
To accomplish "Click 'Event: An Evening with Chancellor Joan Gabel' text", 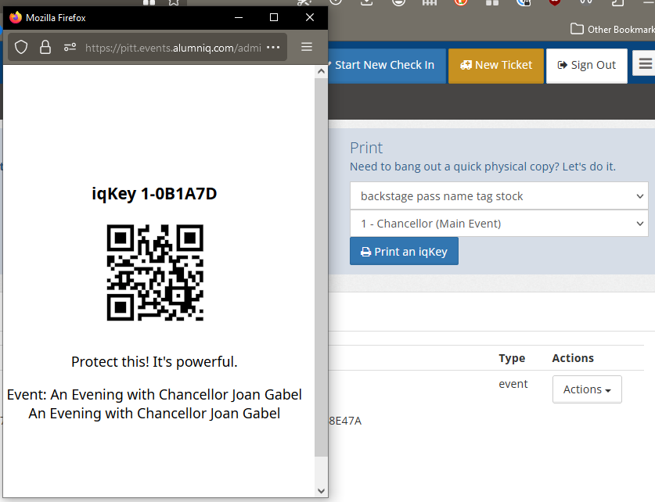I will tap(154, 394).
